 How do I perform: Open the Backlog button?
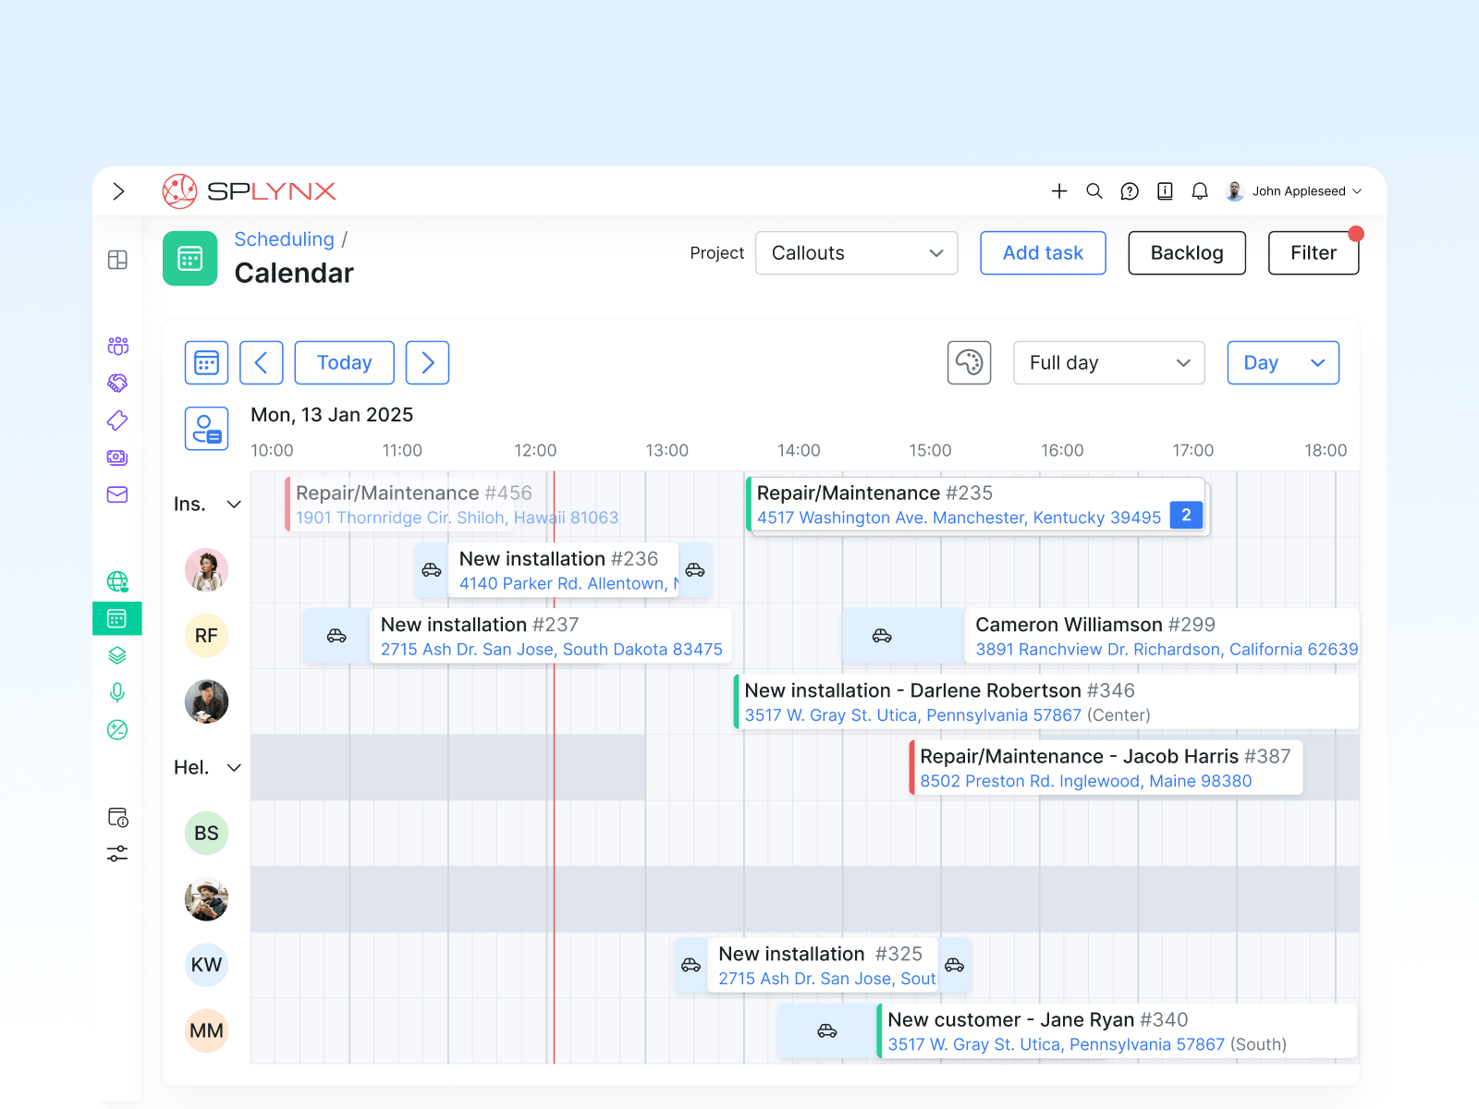1186,253
